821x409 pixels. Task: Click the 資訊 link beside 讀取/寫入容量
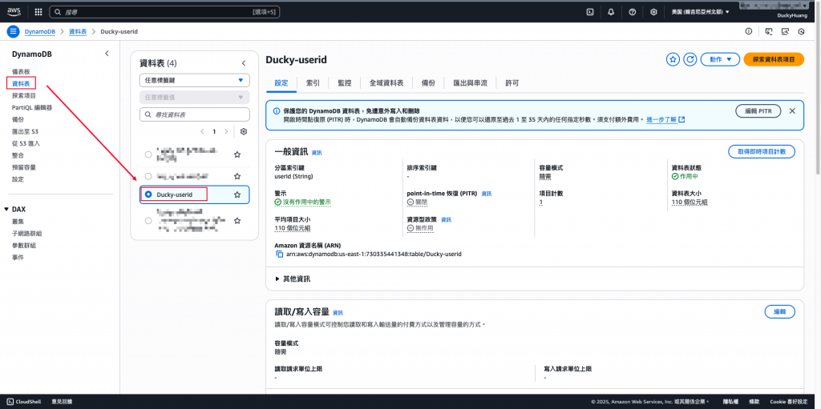tap(338, 313)
